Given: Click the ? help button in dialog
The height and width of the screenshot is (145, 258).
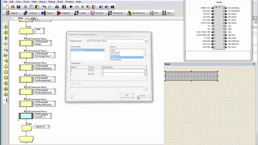Looking at the screenshot, I should coord(71,96).
